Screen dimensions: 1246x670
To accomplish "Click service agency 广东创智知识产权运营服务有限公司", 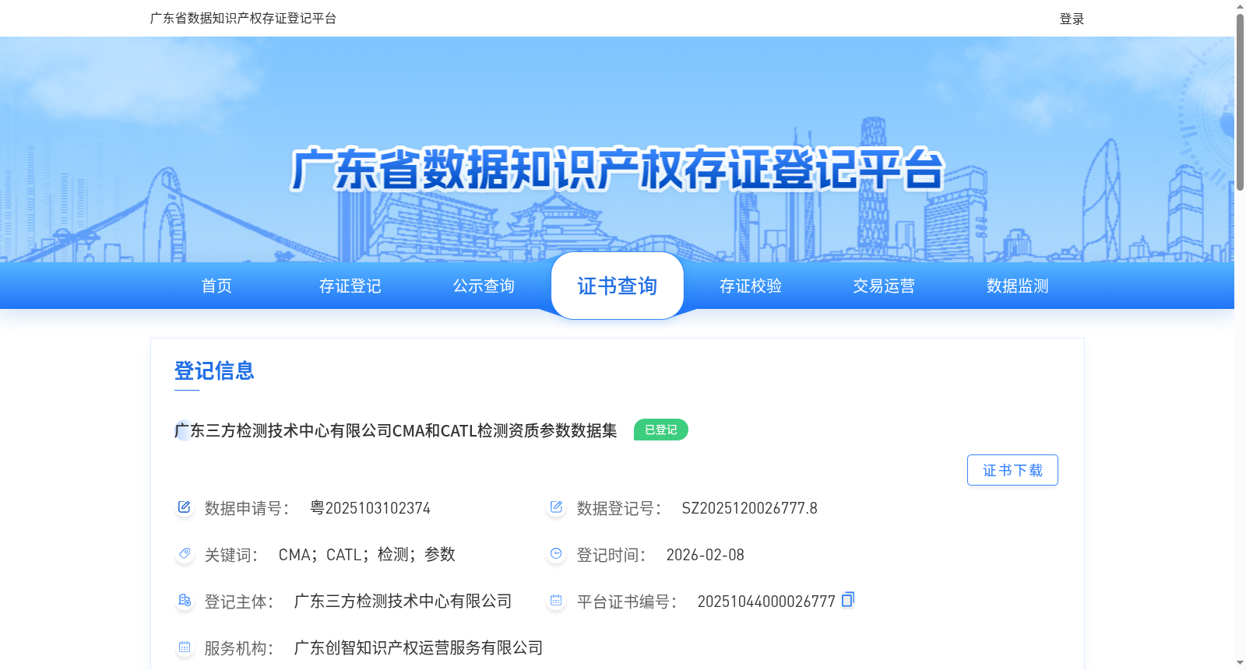I will click(418, 647).
